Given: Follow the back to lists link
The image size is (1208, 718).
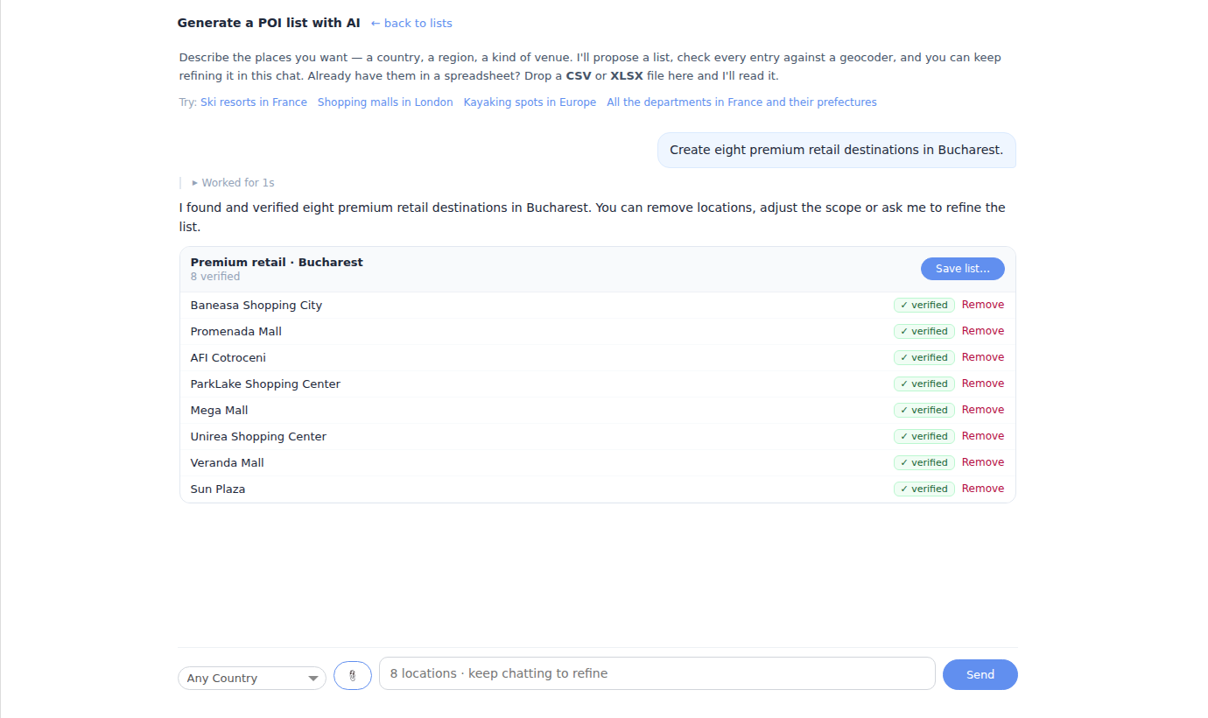Looking at the screenshot, I should click(x=411, y=24).
